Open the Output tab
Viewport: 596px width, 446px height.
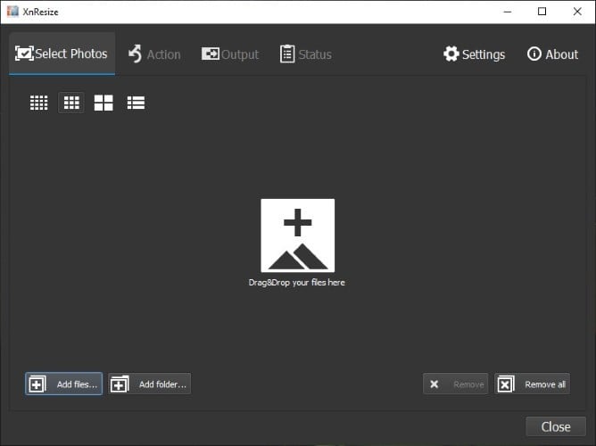230,54
